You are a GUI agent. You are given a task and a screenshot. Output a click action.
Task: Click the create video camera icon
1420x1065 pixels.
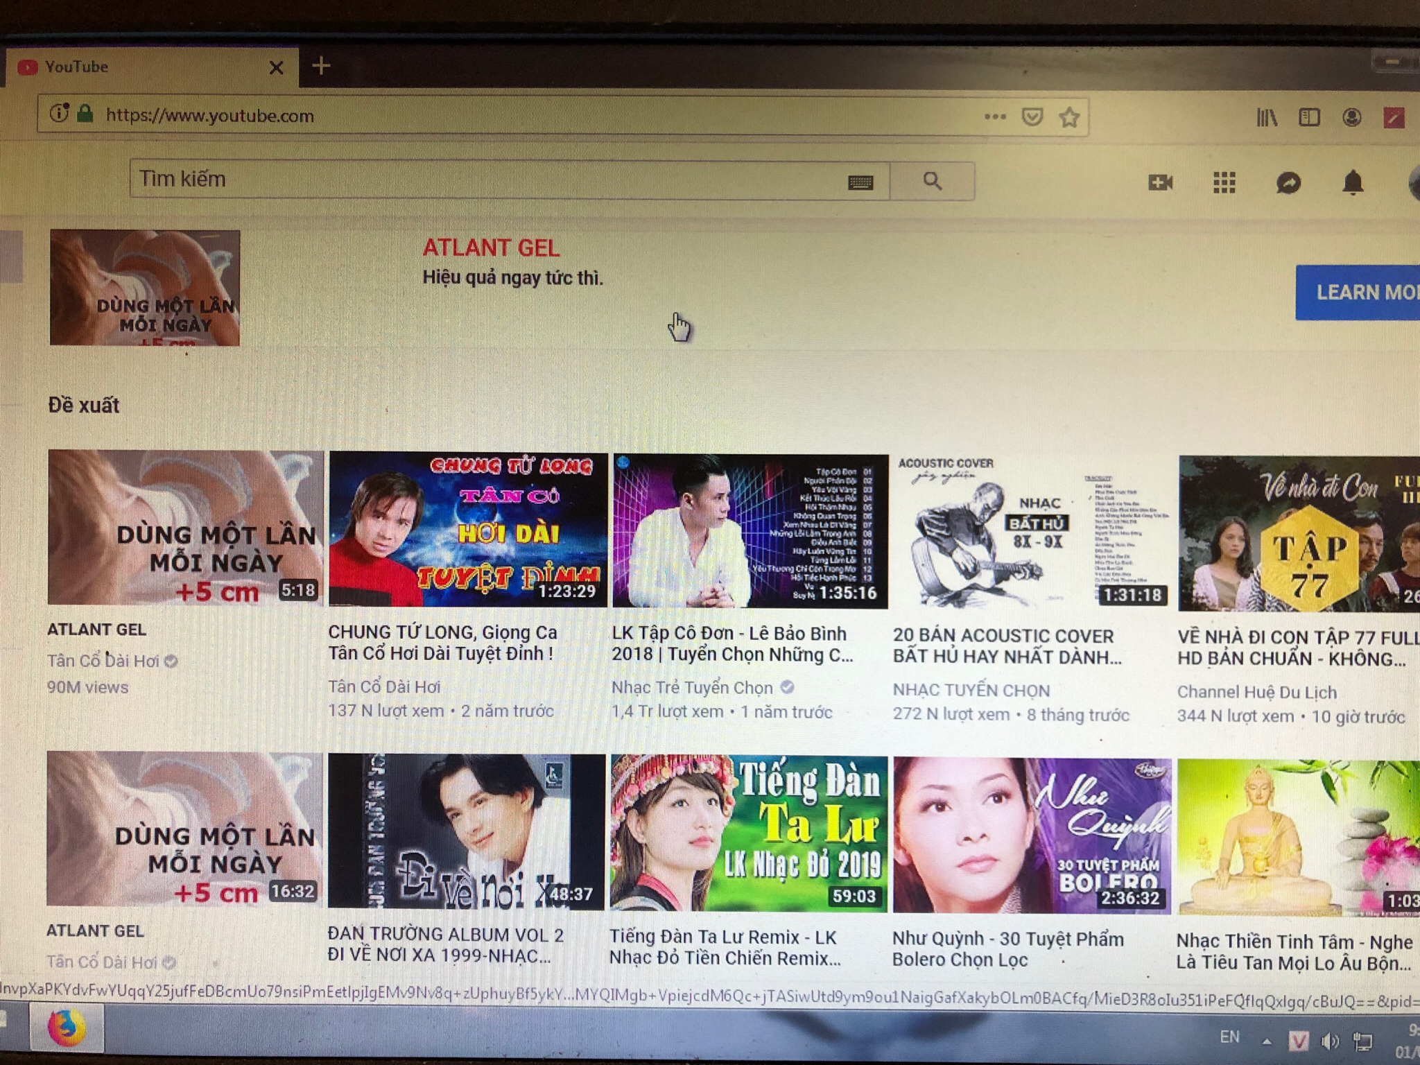1160,182
